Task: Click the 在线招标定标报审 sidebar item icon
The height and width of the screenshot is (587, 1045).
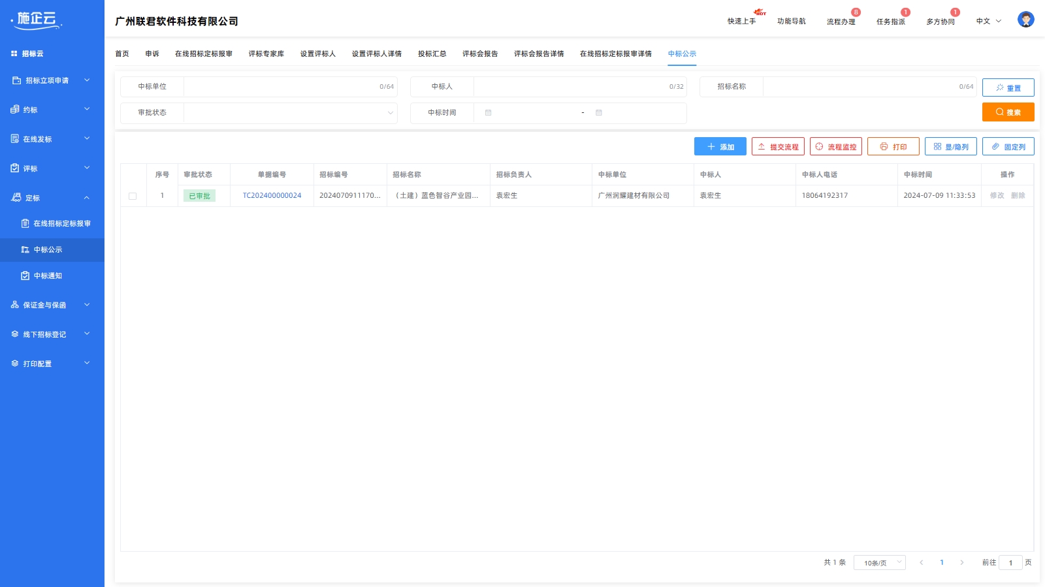Action: [25, 223]
